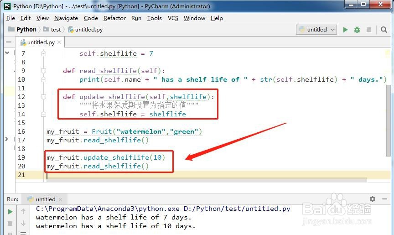Click line number 16 in the gutter
Image resolution: width=394 pixels, height=235 pixels.
[21, 131]
